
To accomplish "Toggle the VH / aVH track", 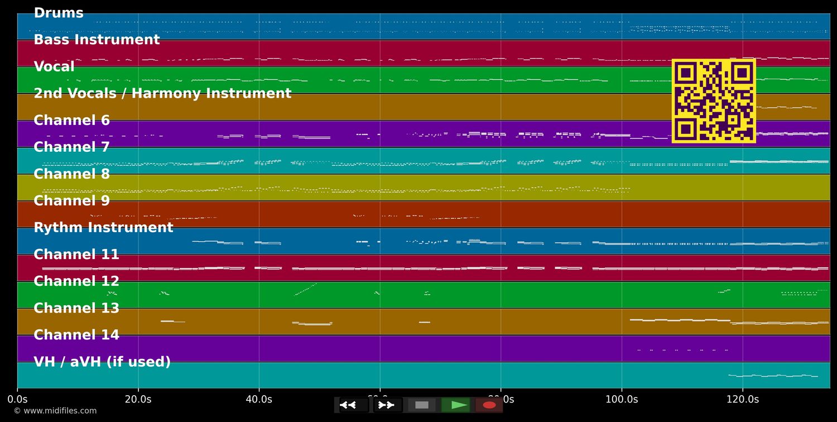I will tap(103, 361).
